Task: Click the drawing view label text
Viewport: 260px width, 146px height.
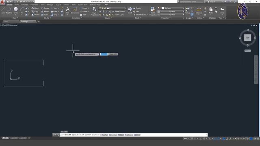Action: (9, 25)
